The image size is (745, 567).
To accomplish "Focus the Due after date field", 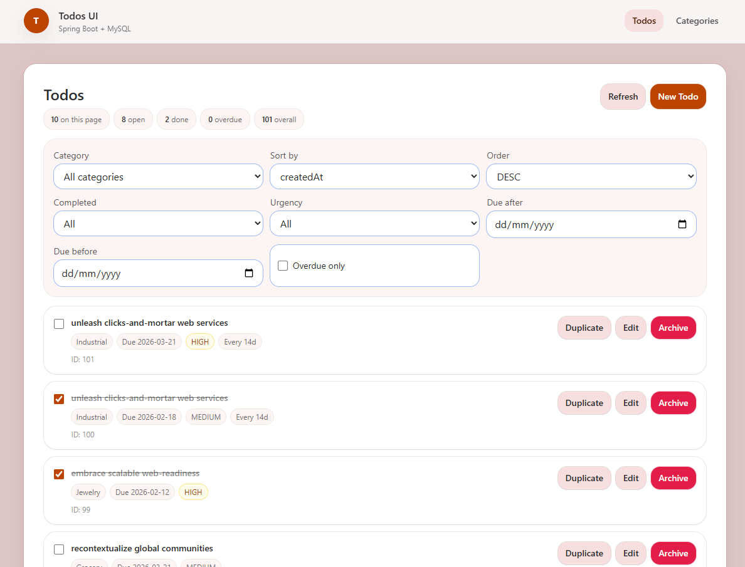I will tap(591, 224).
